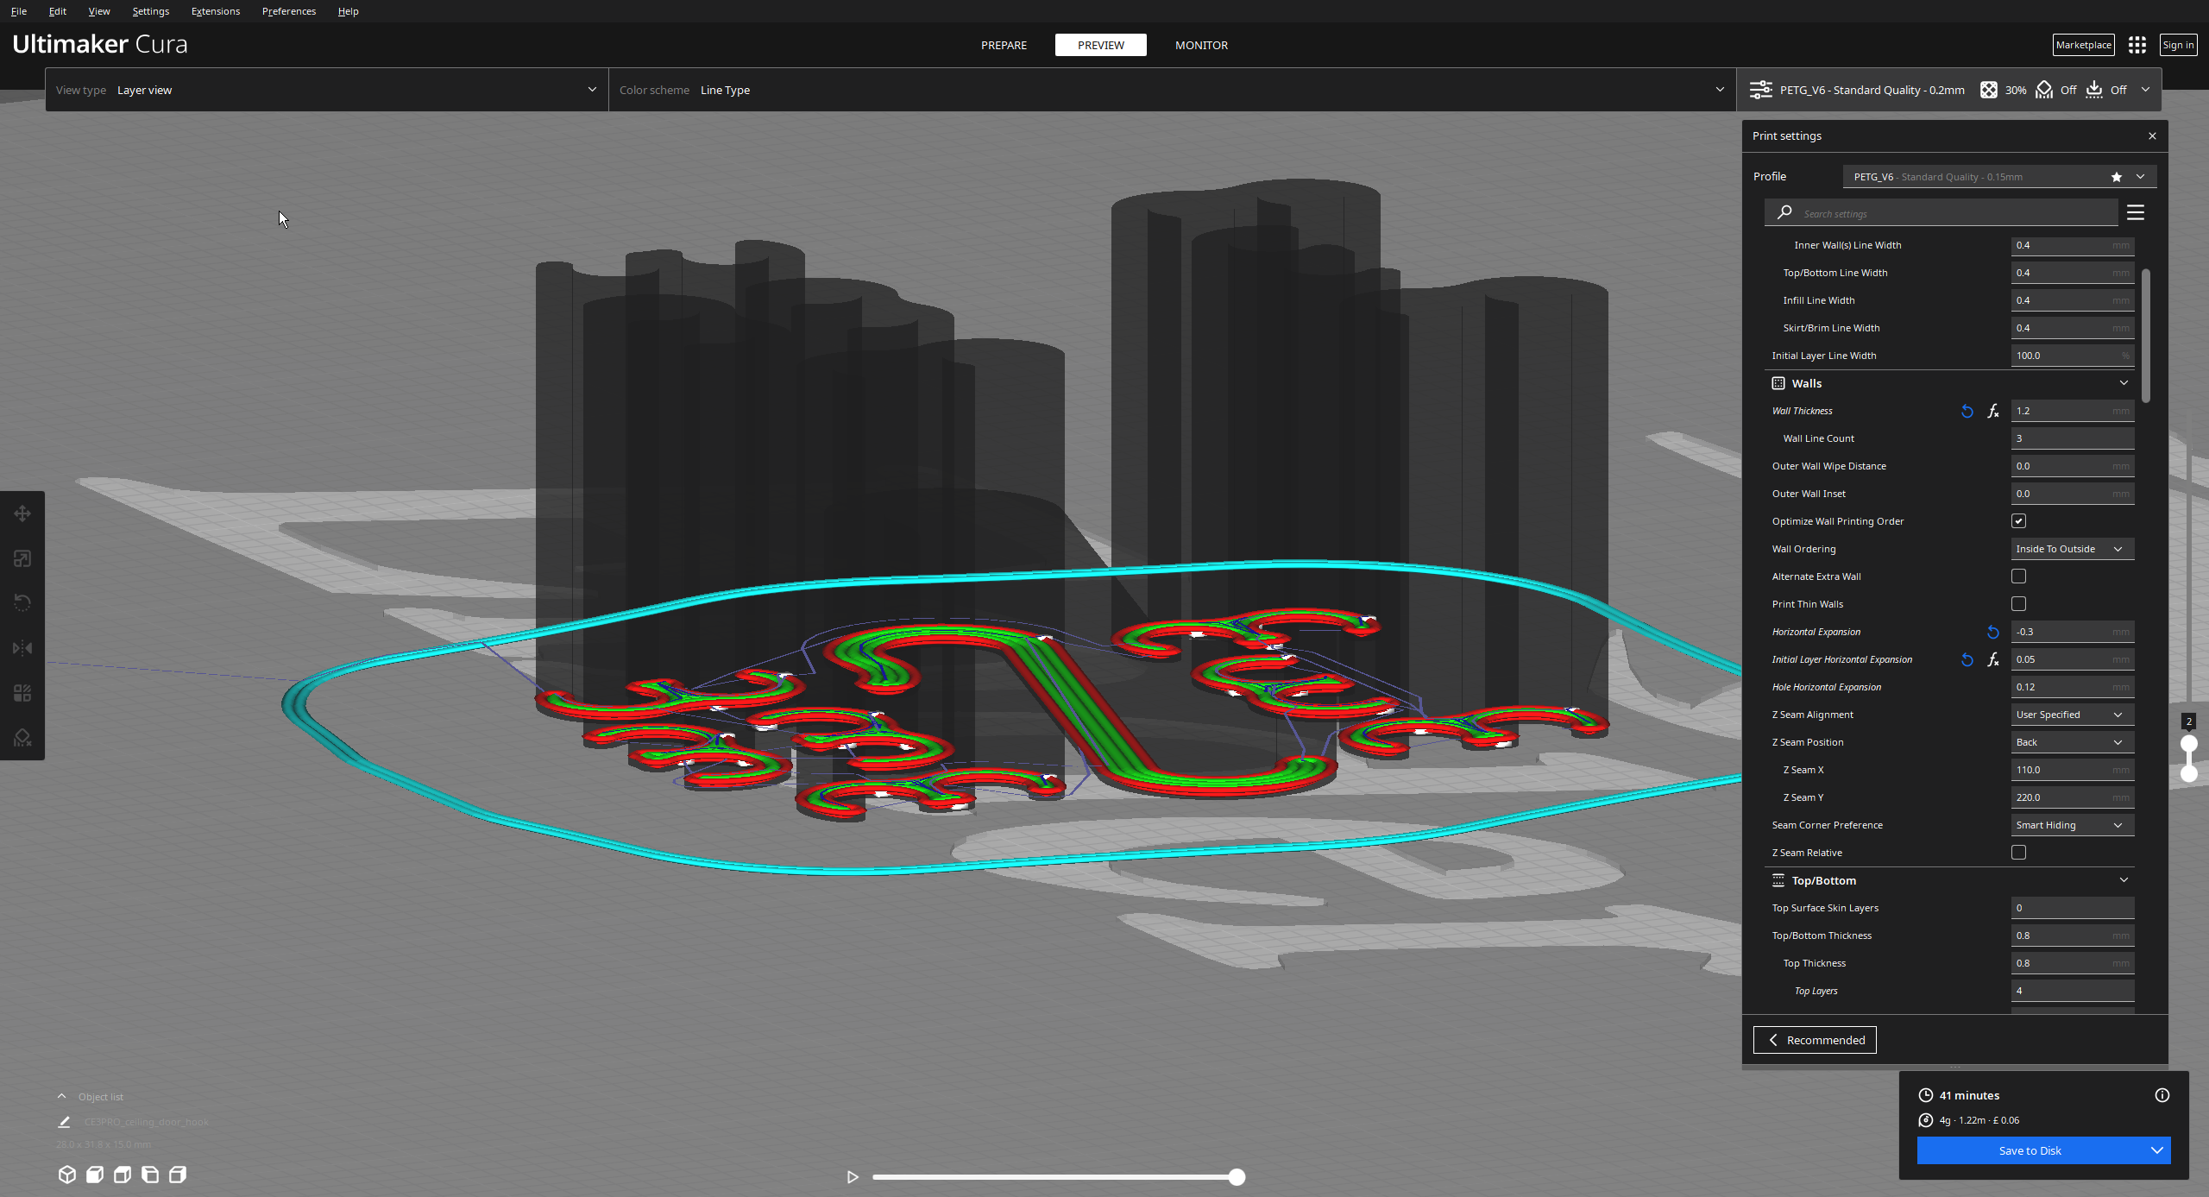The image size is (2209, 1197).
Task: Select the Move tool
Action: (x=22, y=513)
